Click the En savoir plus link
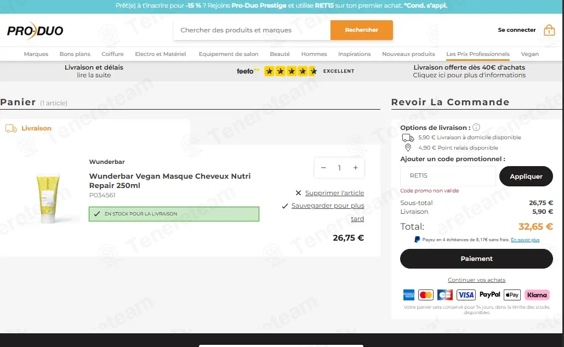564x347 pixels. click(525, 240)
